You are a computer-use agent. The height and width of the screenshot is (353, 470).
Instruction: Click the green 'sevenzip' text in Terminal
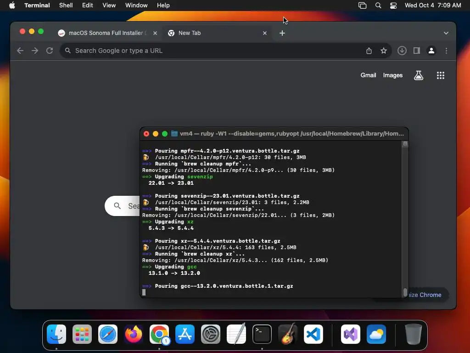(x=200, y=176)
